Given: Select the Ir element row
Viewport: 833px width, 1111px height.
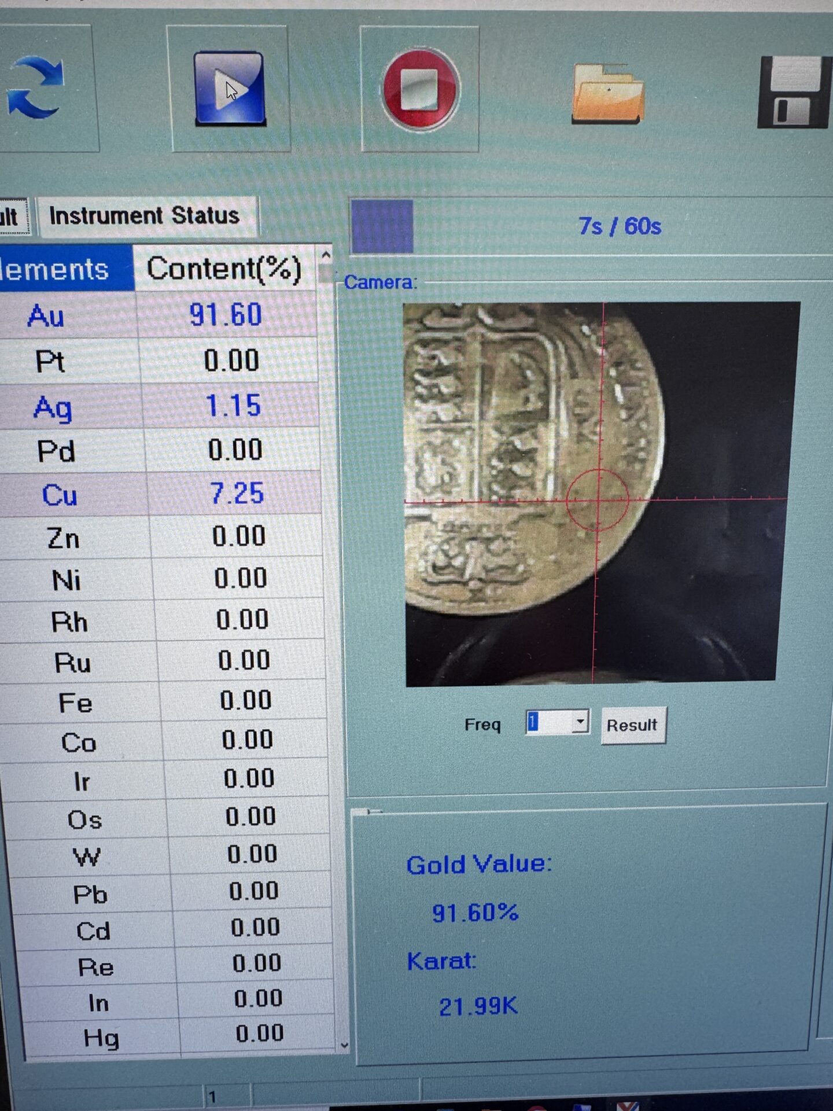Looking at the screenshot, I should point(165,779).
